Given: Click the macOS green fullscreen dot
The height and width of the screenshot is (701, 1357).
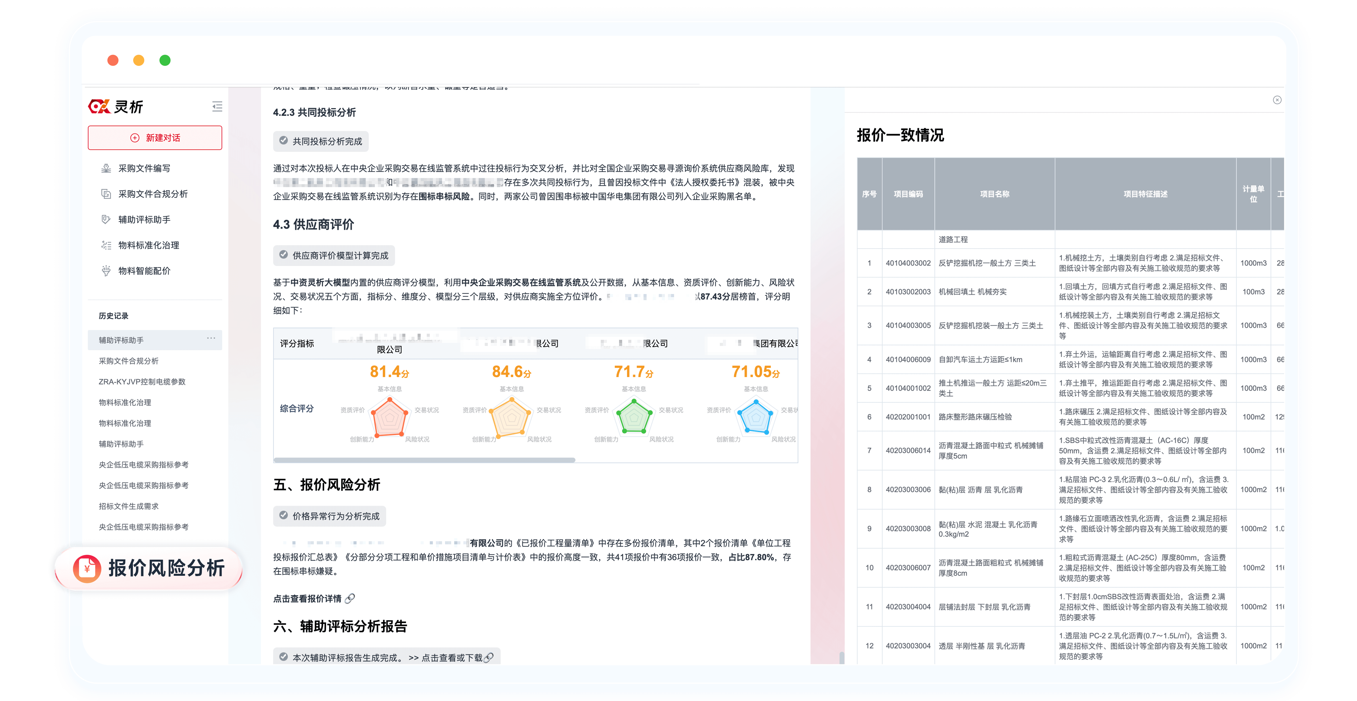Looking at the screenshot, I should click(x=165, y=60).
